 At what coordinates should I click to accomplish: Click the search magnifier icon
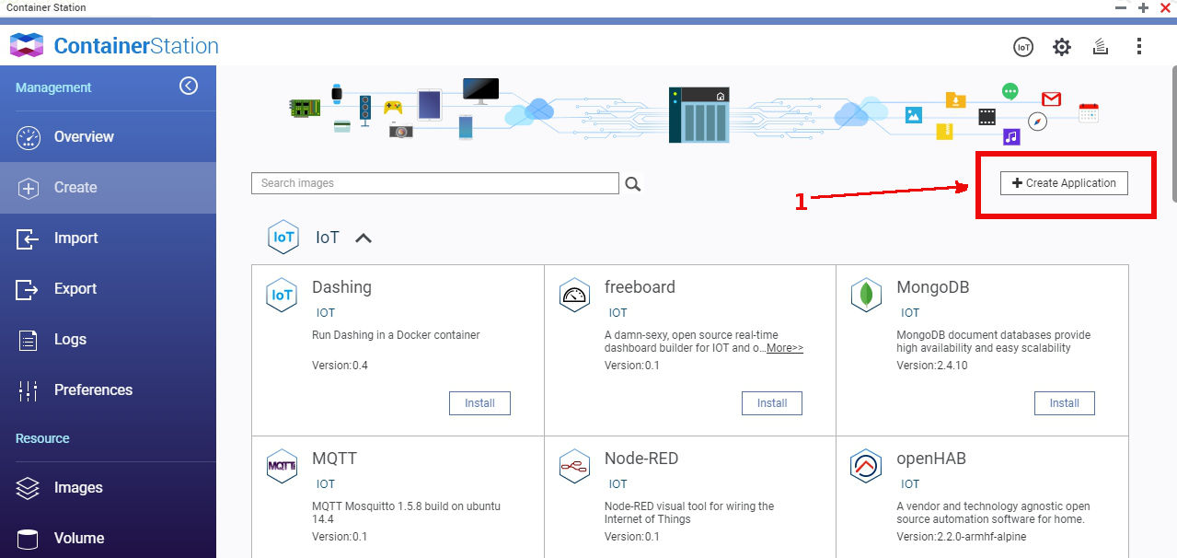pyautogui.click(x=632, y=184)
